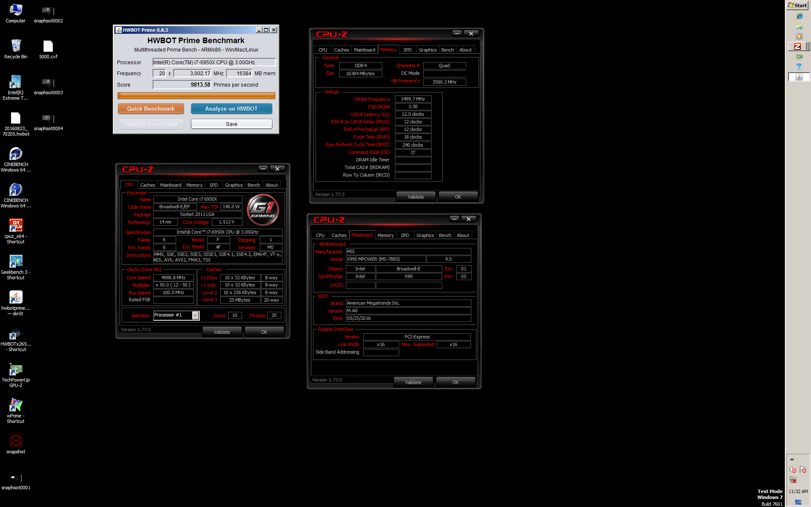Image resolution: width=811 pixels, height=507 pixels.
Task: Click OK in the CPU-Z motherboard window
Action: click(x=455, y=382)
